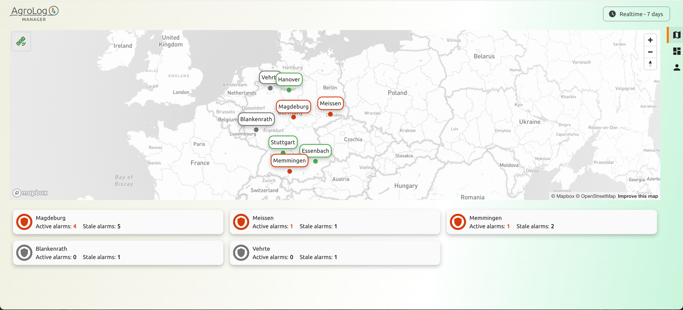Open the Improve this map link
683x310 pixels.
tap(638, 196)
